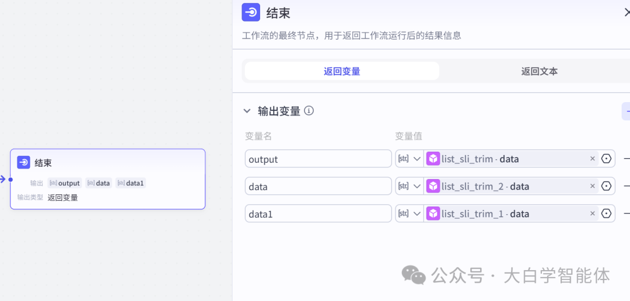The image size is (630, 301).
Task: Click the list_sli_trim · data value field
Action: [512, 159]
